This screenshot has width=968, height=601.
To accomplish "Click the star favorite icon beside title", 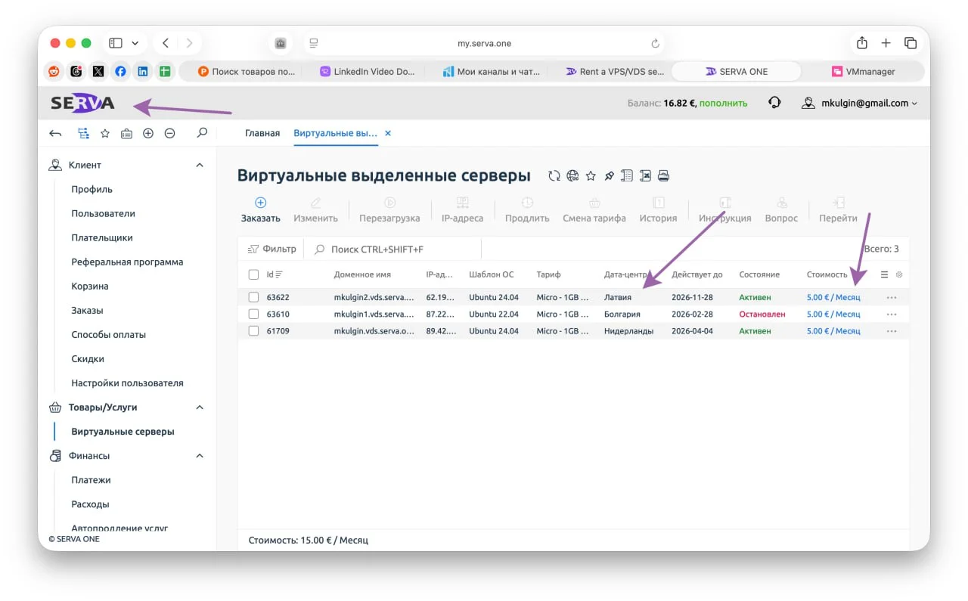I will point(591,176).
